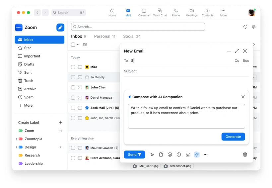Click the template layout icon in compose toolbar
Screen dimensions: 272x188
(188, 154)
